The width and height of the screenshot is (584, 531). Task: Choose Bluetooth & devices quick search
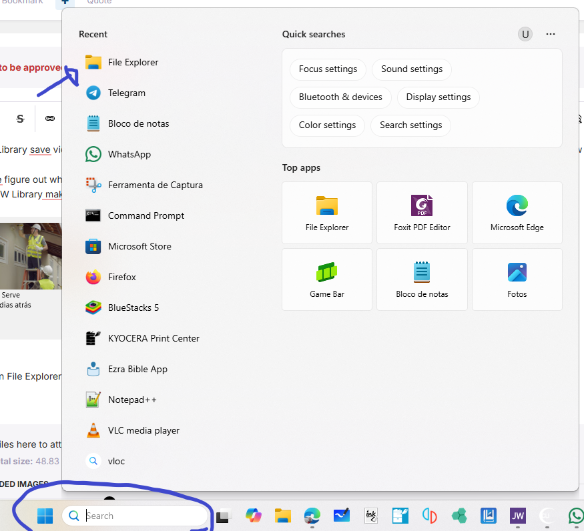click(340, 97)
